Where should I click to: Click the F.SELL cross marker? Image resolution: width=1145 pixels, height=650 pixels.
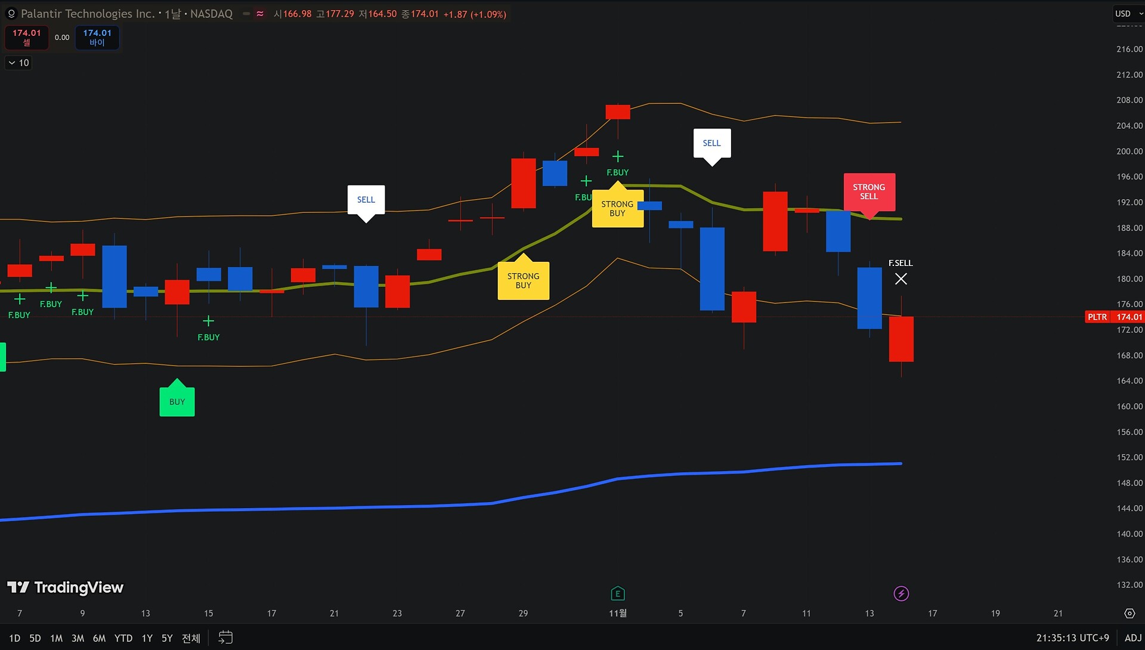click(x=900, y=278)
